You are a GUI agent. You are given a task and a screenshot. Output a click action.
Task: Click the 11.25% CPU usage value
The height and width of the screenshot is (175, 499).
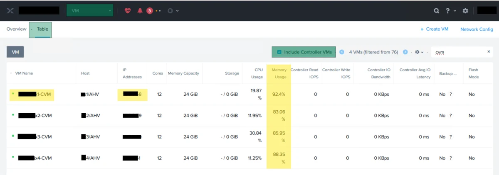pos(255,158)
